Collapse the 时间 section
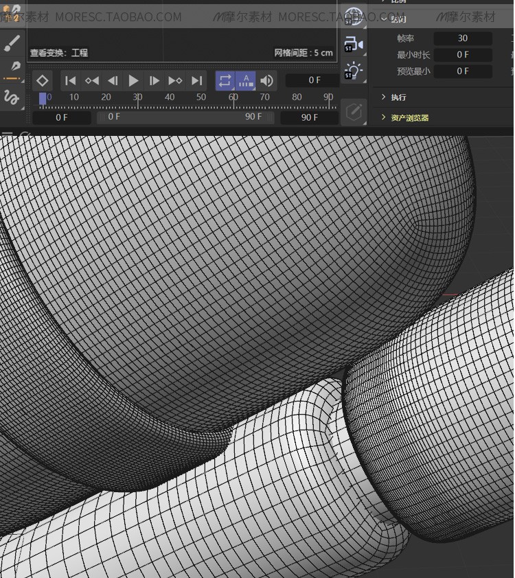 [x=384, y=19]
